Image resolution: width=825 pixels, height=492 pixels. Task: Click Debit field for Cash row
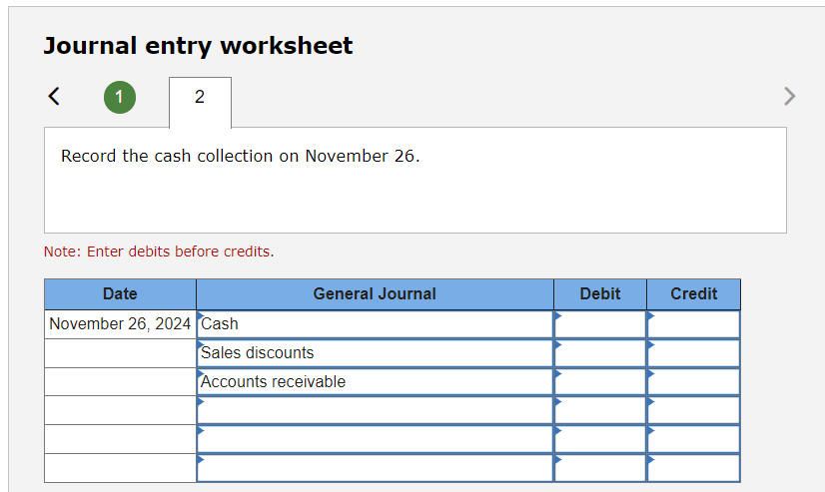600,324
